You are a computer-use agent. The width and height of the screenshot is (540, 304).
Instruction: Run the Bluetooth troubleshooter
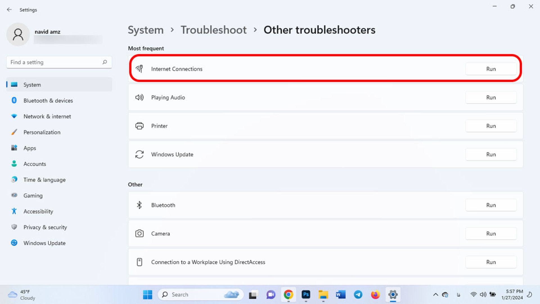pyautogui.click(x=490, y=205)
